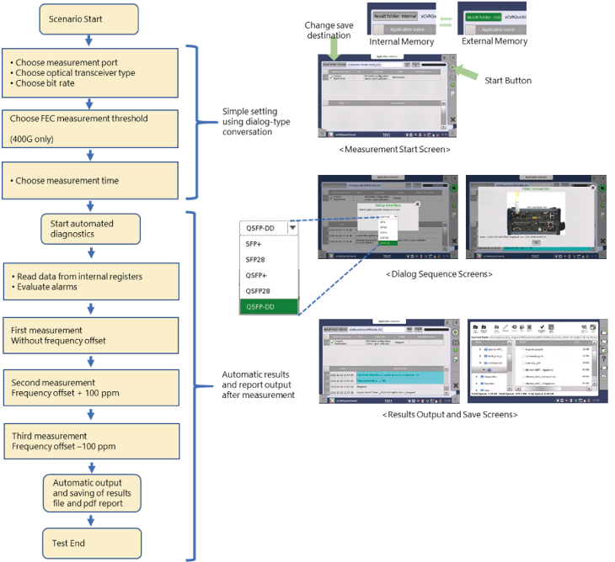The height and width of the screenshot is (562, 615).
Task: Click the checkmark select-all icon in file manager toolbar
Action: point(542,327)
